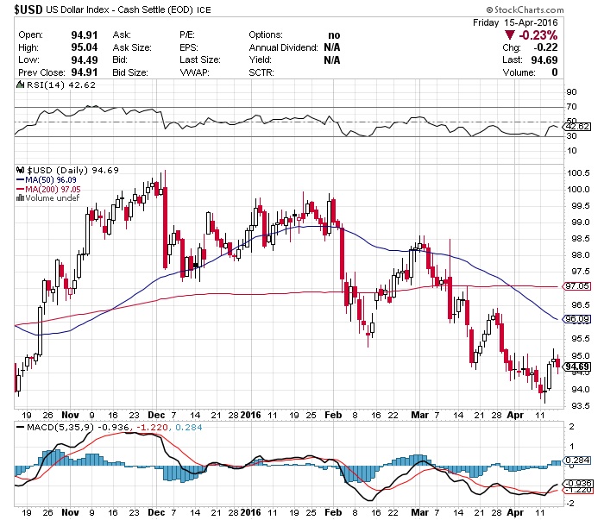The image size is (604, 520).
Task: Click the 96.09 price tag on right axis
Action: 577,319
